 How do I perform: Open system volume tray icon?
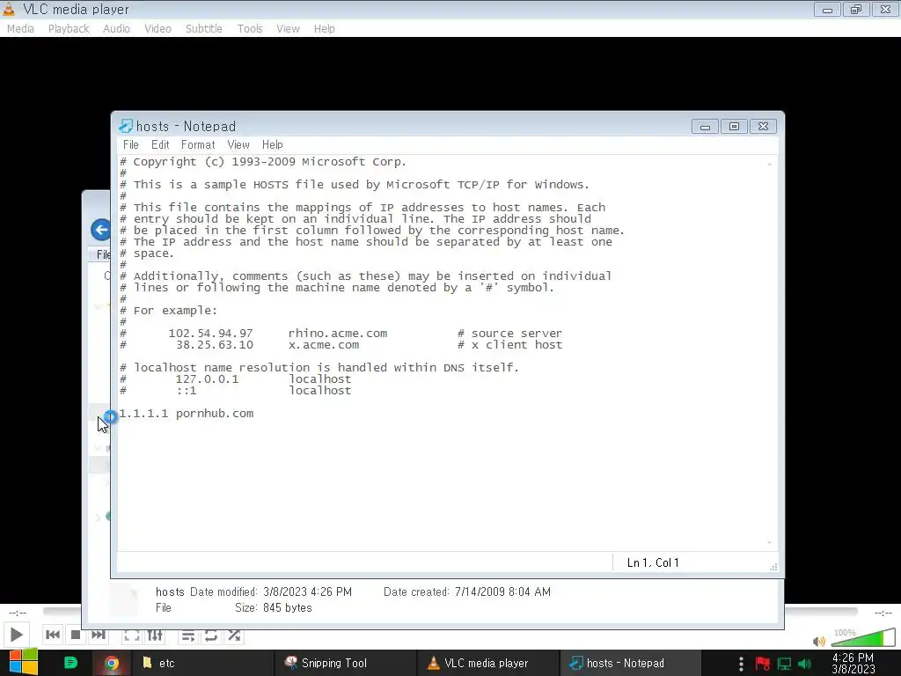click(805, 664)
